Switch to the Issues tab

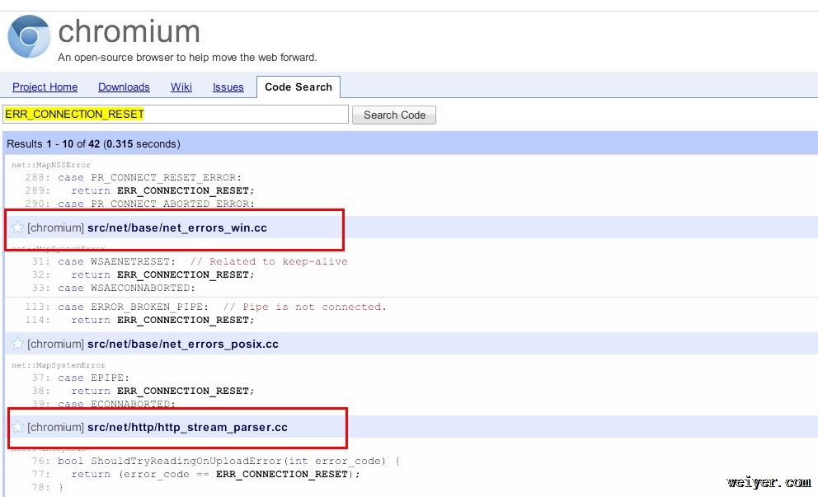(x=228, y=87)
